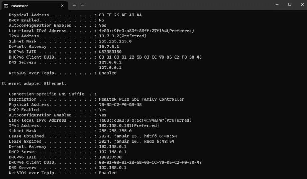Click the physical address 00-FF-26-AF-A0-AA
Viewport: 307px width, 179px height.
click(120, 15)
